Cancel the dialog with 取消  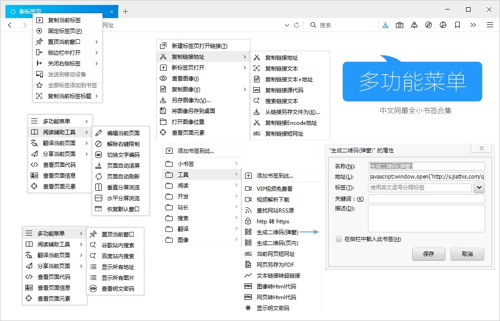click(467, 254)
